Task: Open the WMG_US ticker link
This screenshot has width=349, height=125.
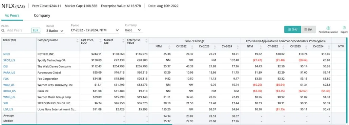Action: 9,97
